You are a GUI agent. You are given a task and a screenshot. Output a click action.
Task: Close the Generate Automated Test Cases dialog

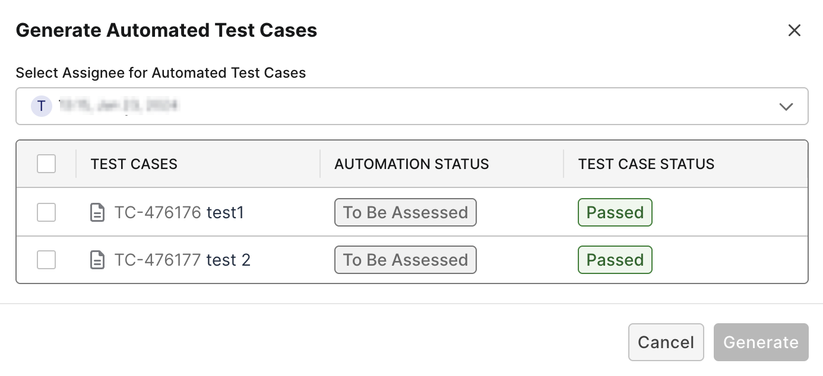(x=794, y=30)
